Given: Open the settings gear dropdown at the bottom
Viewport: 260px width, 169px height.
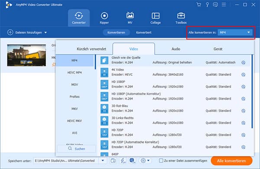Looking at the screenshot, I should (145, 160).
